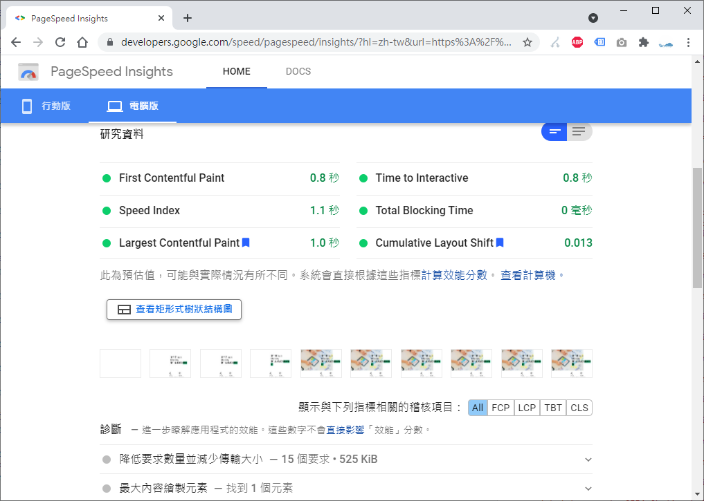Click the Speed Index metric label

point(150,210)
